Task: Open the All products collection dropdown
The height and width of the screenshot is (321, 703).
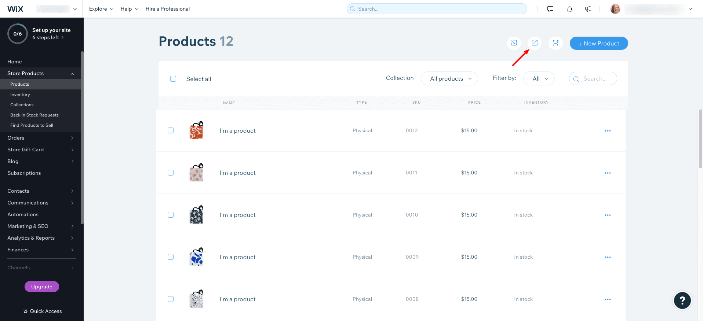Action: point(449,78)
